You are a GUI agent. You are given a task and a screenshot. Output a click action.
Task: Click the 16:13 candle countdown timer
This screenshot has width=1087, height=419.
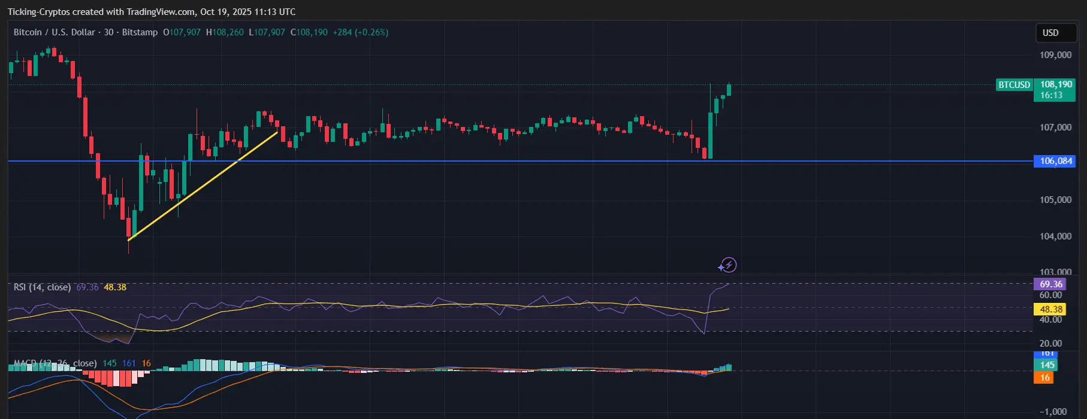(x=1051, y=95)
